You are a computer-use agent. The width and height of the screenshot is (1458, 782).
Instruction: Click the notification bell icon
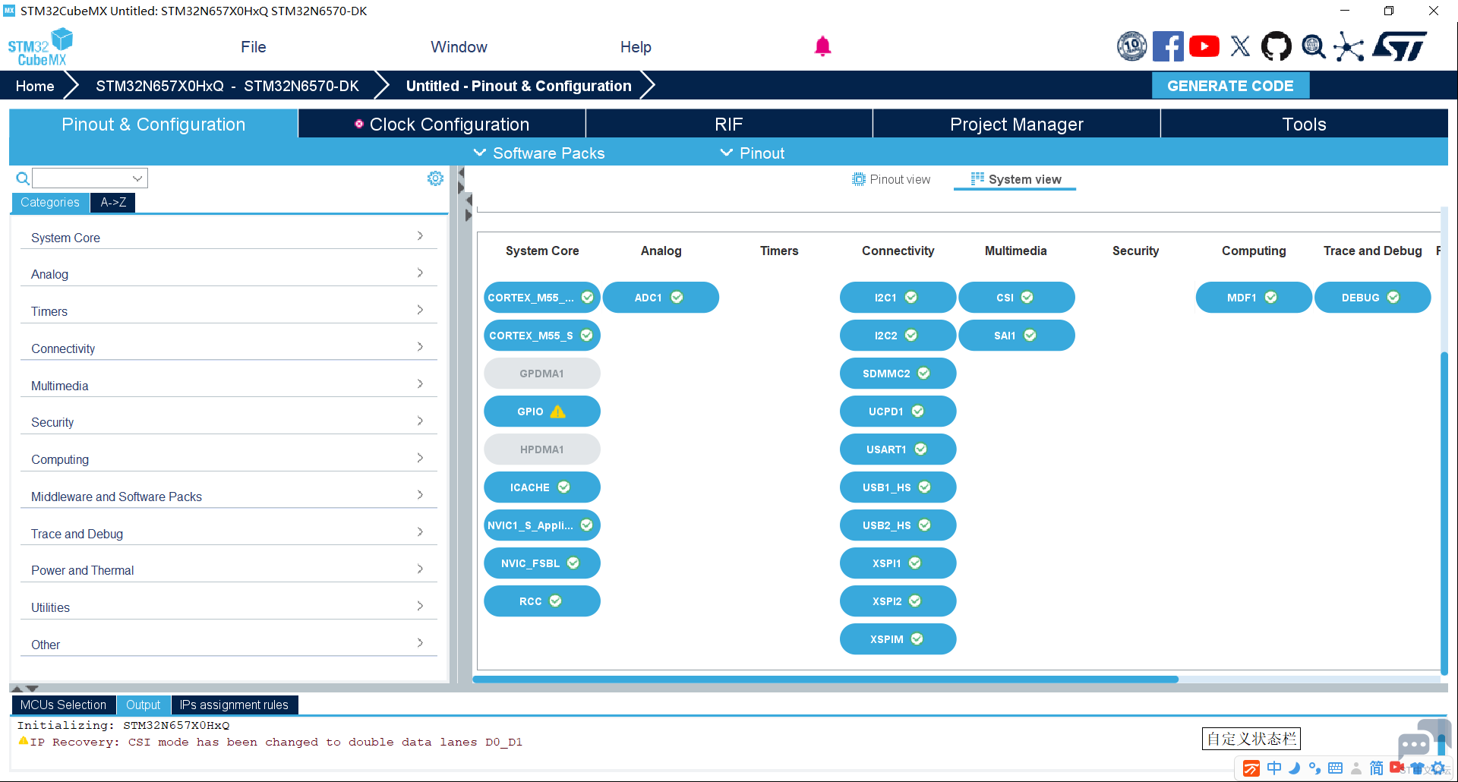tap(822, 46)
